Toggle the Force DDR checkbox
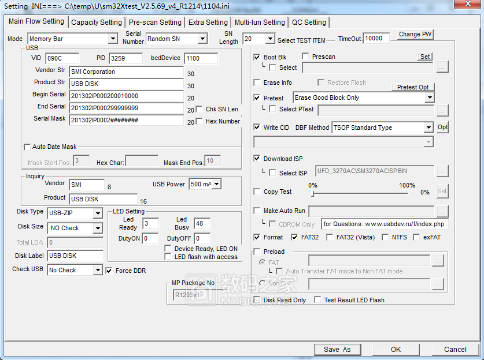 [110, 270]
